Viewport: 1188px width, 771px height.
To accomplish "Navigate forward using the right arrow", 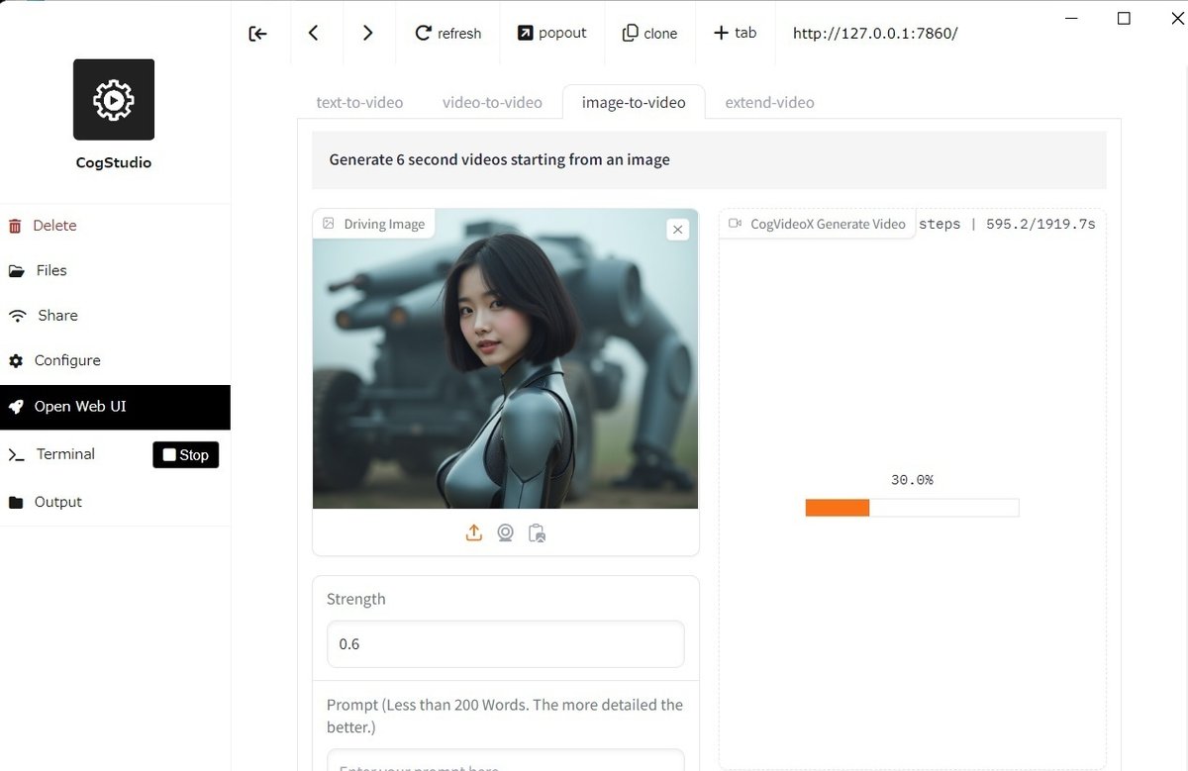I will tap(368, 33).
